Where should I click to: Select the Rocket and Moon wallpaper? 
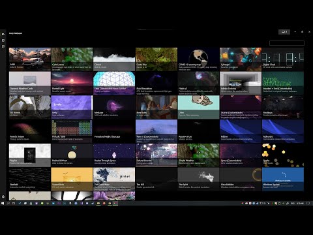tap(72, 155)
